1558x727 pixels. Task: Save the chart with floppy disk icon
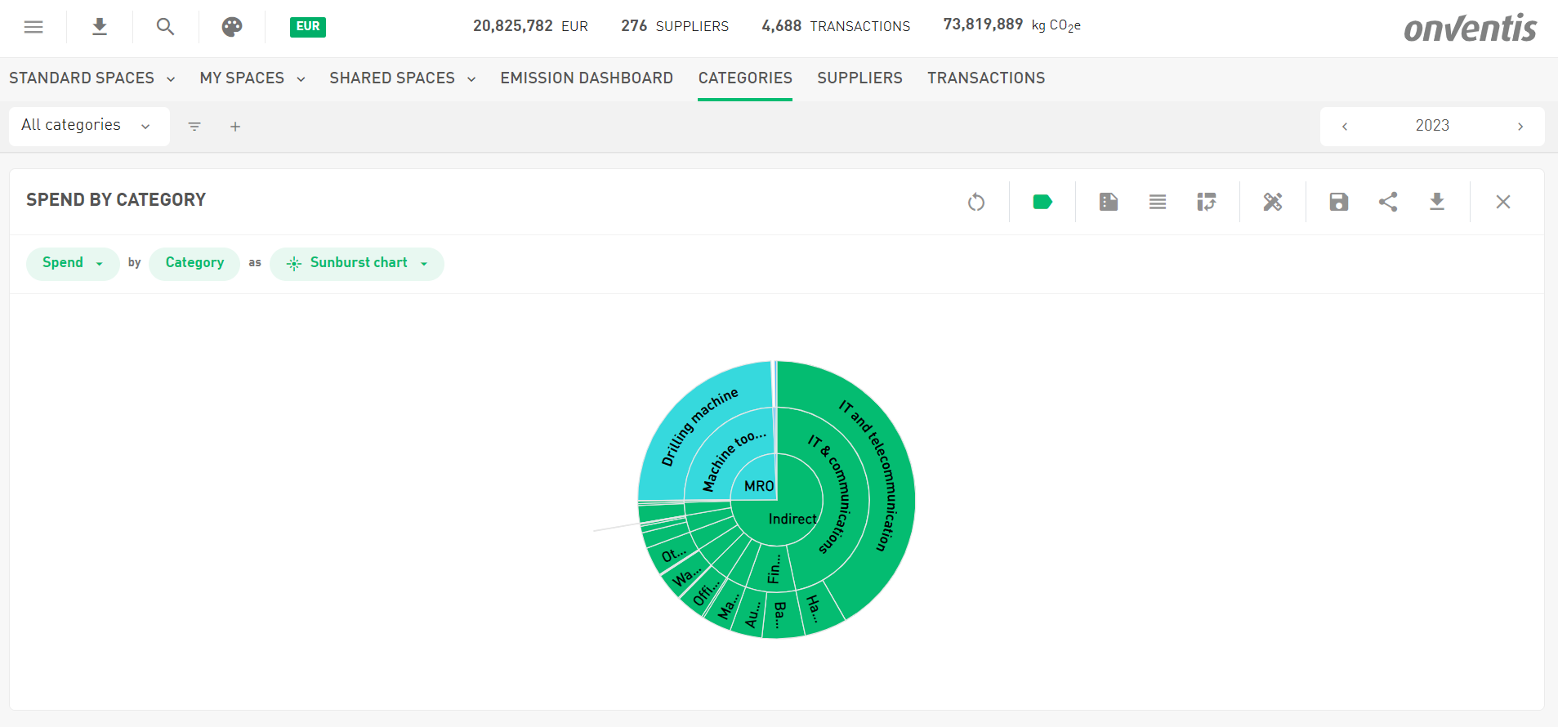click(x=1338, y=202)
